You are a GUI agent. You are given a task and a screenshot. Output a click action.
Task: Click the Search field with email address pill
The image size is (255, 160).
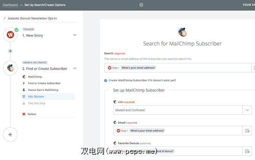pyautogui.click(x=178, y=68)
